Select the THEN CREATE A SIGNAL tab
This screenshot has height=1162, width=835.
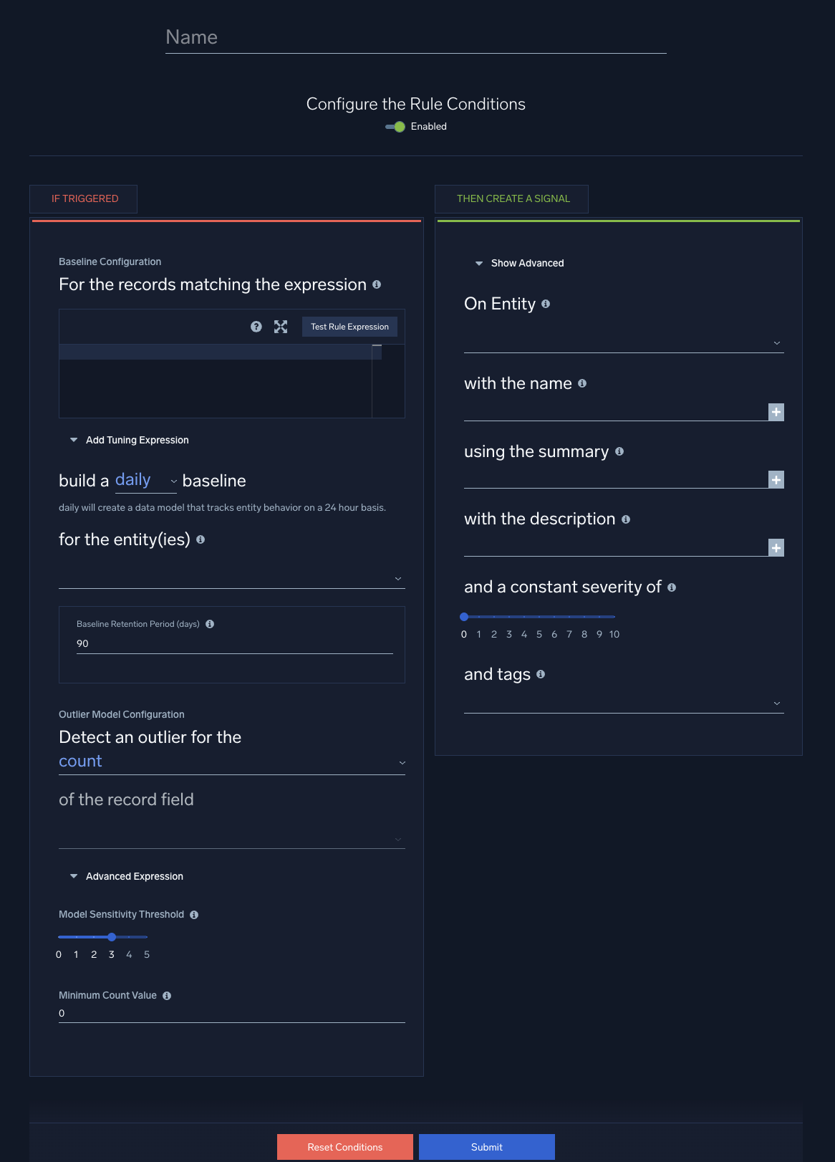coord(513,199)
